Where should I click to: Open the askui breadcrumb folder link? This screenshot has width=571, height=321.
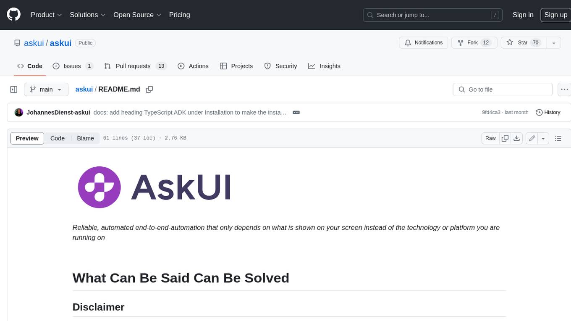[84, 89]
